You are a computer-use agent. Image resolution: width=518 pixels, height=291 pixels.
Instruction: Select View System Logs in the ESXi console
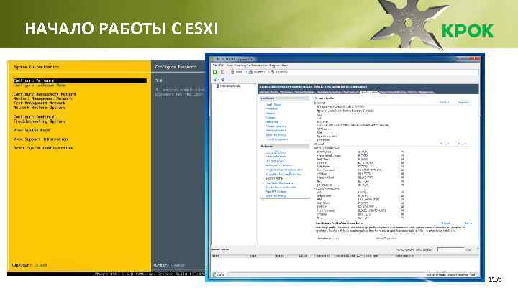pyautogui.click(x=32, y=130)
